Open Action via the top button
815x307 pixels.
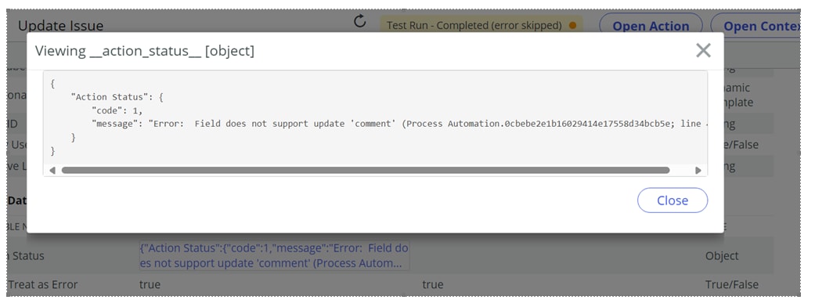point(651,26)
